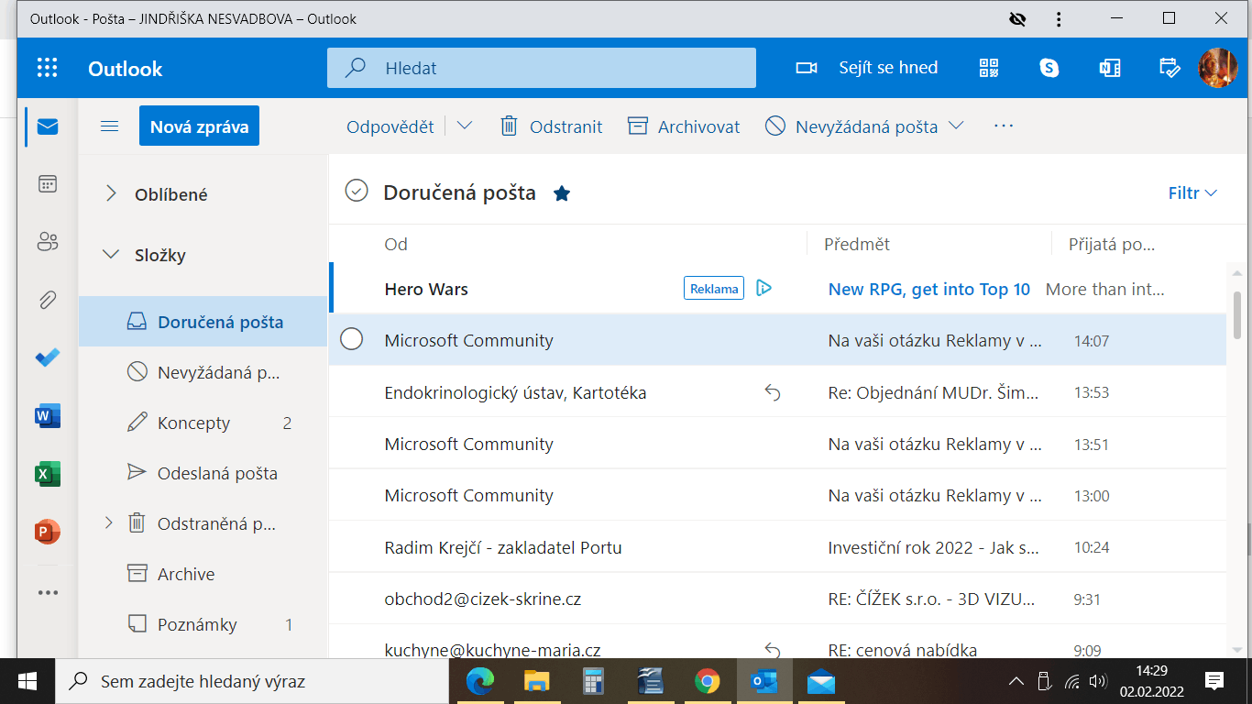1252x704 pixels.
Task: Open the Poznámky folder
Action: tap(203, 624)
